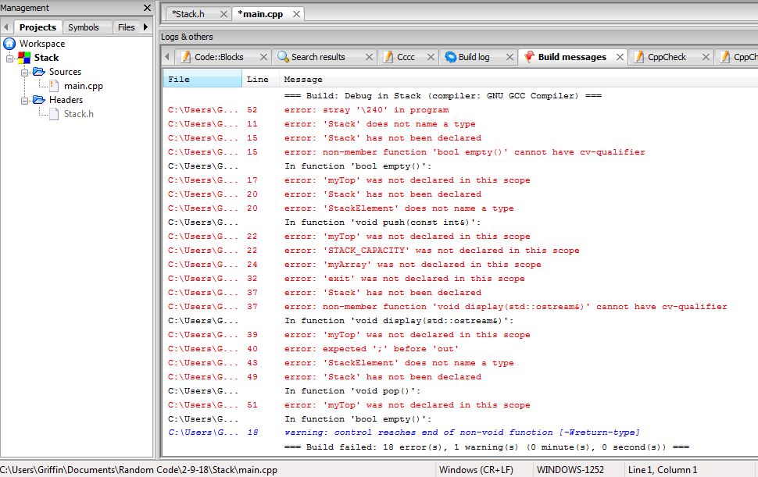Image resolution: width=758 pixels, height=477 pixels.
Task: Click the Stack project colored icon
Action: 24,58
